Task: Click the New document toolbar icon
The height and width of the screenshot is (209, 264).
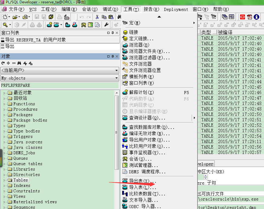Action: [5, 17]
